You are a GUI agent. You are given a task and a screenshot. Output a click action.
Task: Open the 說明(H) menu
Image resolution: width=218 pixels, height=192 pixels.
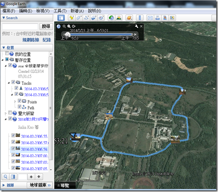pyautogui.click(x=95, y=11)
